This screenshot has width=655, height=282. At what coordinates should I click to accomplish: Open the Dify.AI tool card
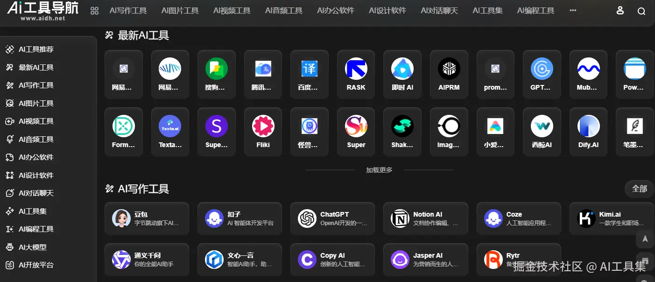pyautogui.click(x=588, y=132)
